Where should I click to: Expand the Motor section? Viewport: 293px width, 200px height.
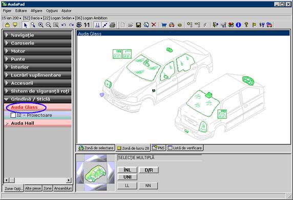pos(37,51)
